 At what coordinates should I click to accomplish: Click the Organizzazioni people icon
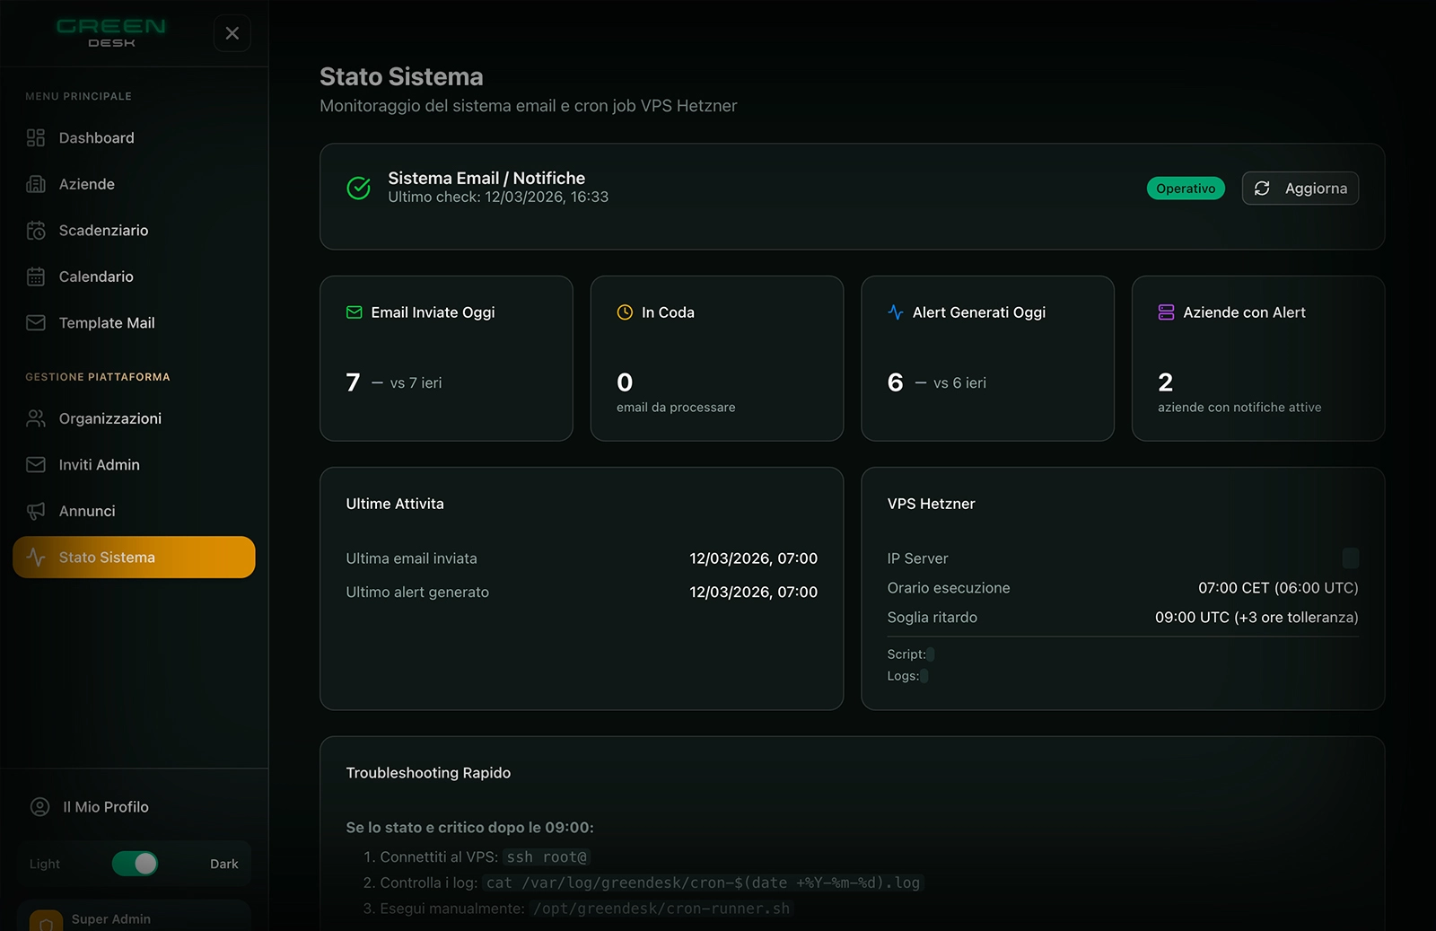coord(36,417)
